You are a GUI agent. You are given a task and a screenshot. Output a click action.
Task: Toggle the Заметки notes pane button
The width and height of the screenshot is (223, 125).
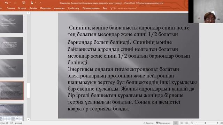point(148,123)
